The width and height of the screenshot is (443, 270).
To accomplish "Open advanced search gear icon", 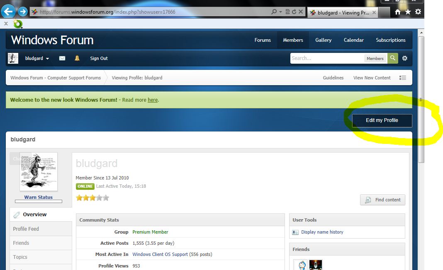I will (x=405, y=58).
